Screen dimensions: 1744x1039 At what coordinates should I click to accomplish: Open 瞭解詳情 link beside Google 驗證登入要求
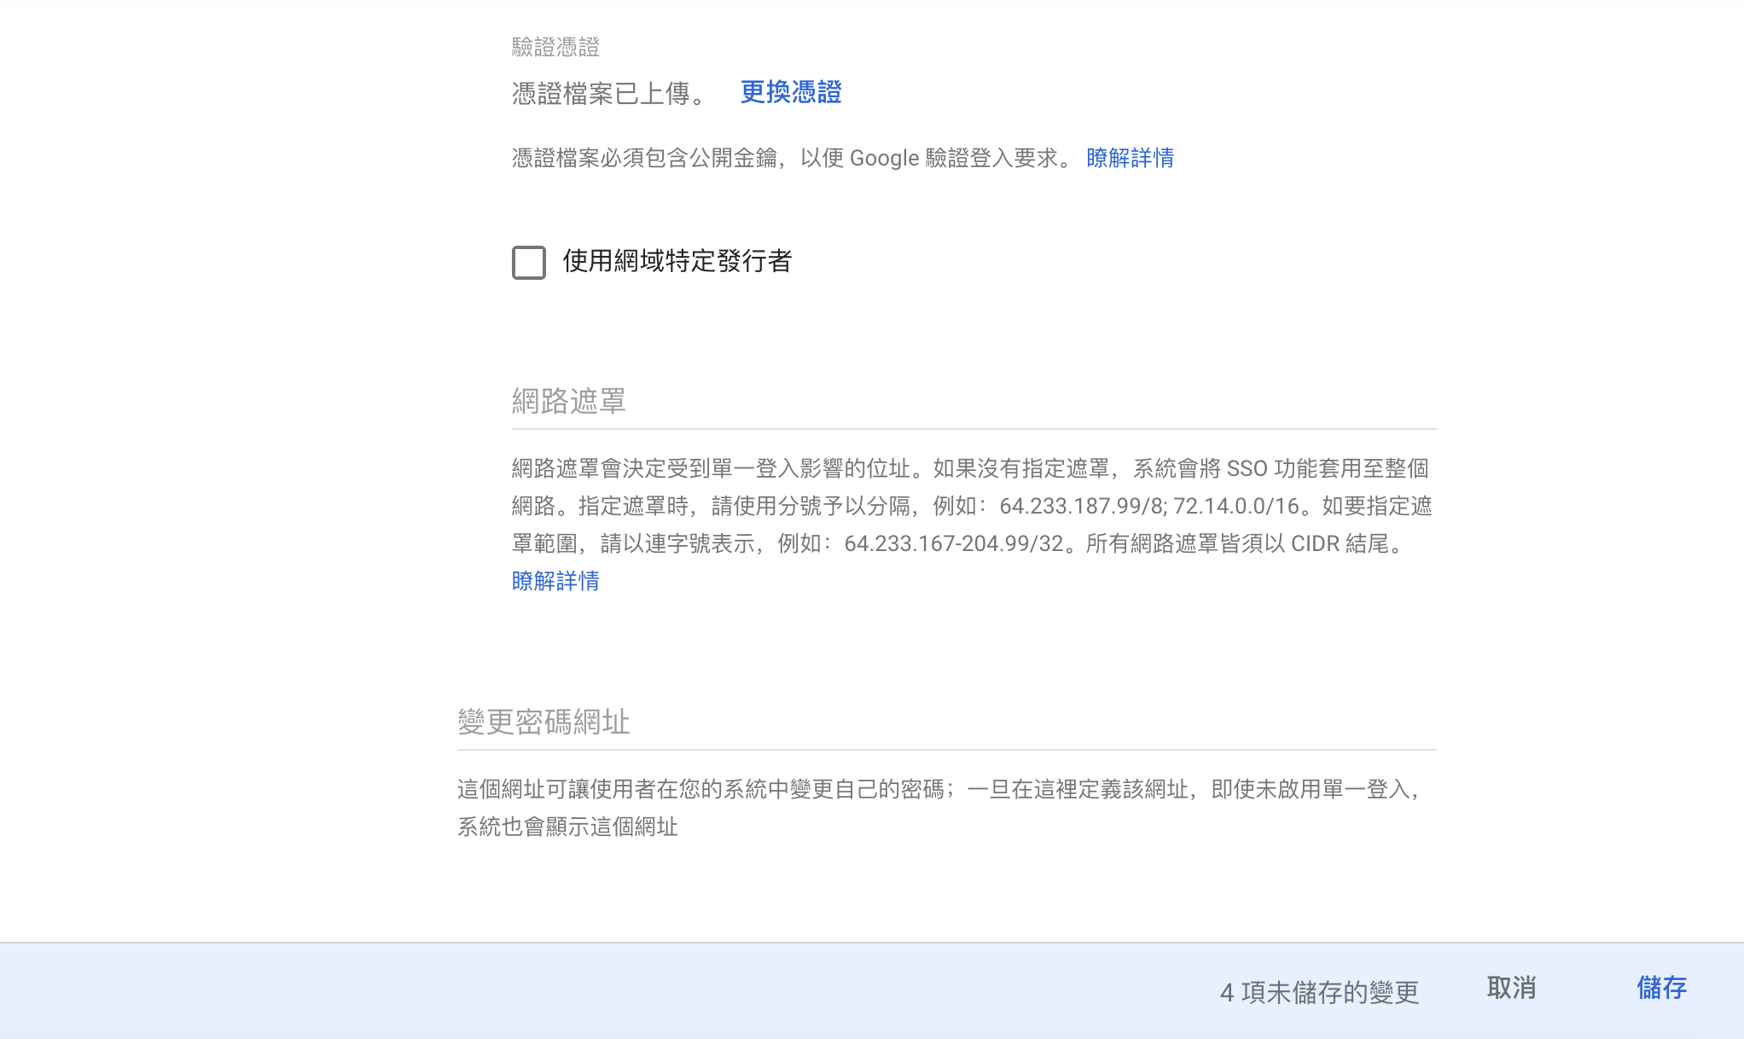point(1130,158)
